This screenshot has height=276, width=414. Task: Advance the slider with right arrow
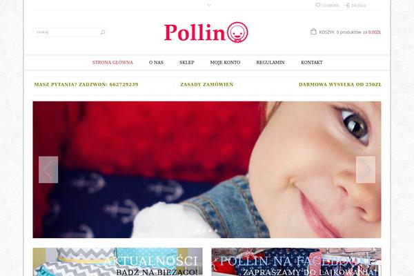[x=366, y=170]
